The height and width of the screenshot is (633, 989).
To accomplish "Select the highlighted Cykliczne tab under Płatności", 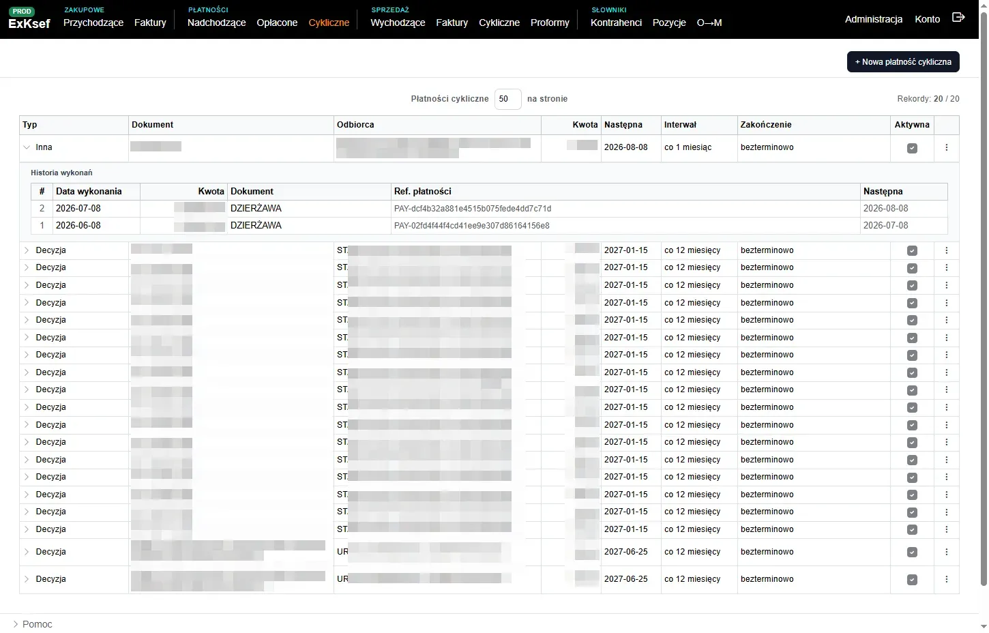I will pos(329,23).
